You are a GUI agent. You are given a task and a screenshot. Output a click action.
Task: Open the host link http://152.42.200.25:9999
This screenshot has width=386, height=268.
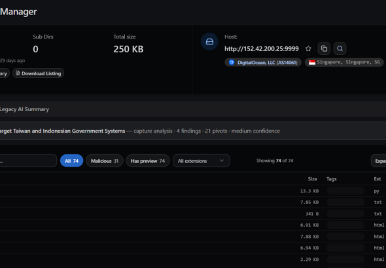click(262, 48)
